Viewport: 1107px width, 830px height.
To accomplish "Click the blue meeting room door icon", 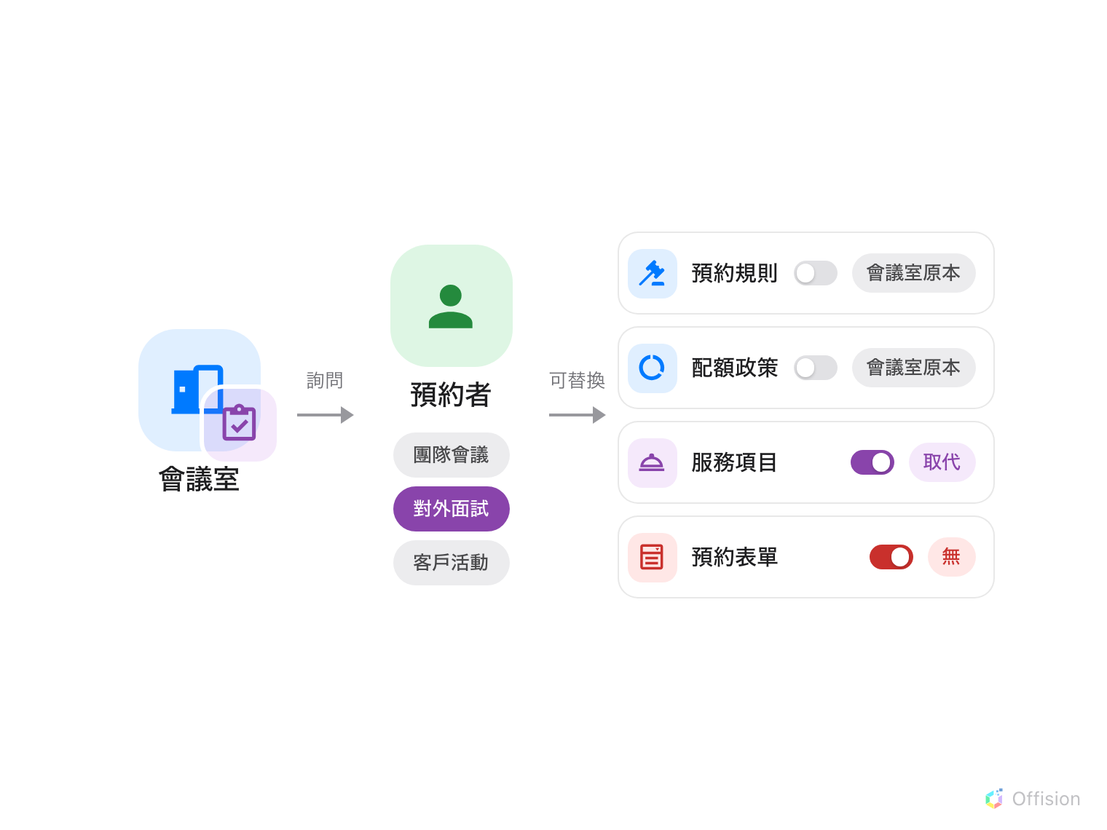I will coord(197,389).
